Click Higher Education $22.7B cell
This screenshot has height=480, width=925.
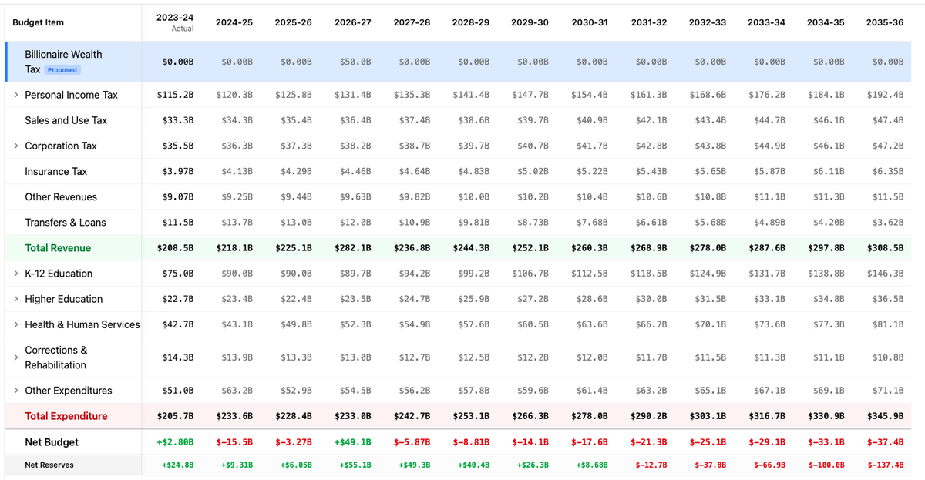pyautogui.click(x=178, y=299)
